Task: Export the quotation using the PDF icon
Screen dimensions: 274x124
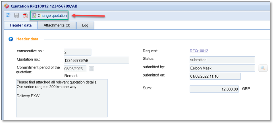Action: [25, 16]
